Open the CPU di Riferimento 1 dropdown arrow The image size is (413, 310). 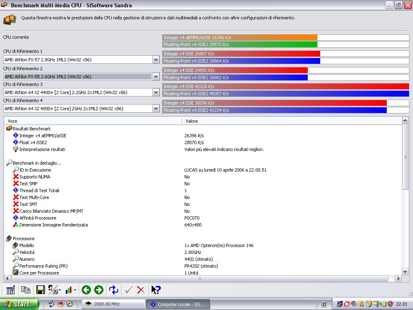coord(156,60)
